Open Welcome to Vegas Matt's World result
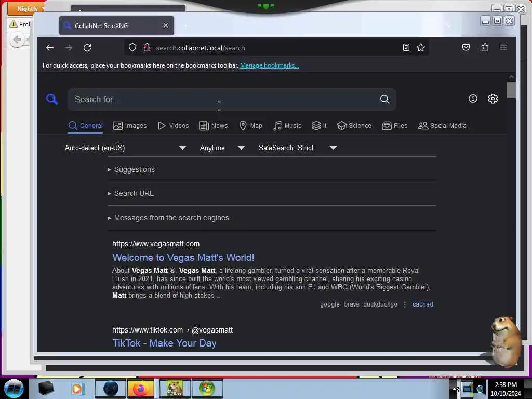The width and height of the screenshot is (532, 399). tap(183, 258)
